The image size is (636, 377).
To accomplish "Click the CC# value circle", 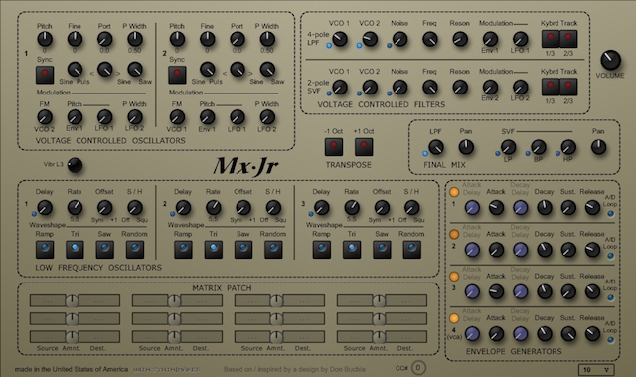I will pyautogui.click(x=418, y=368).
